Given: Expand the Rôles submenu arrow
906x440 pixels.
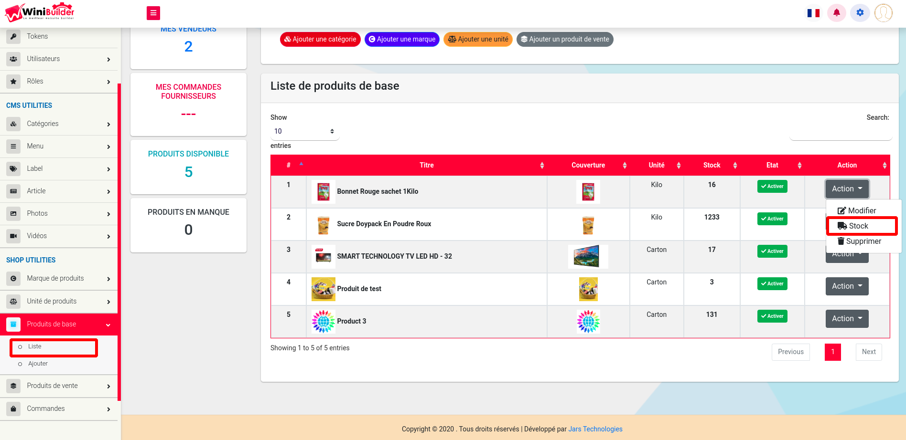Looking at the screenshot, I should tap(108, 82).
